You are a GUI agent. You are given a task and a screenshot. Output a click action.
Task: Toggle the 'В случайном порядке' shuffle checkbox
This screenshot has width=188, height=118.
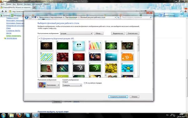tap(85, 83)
